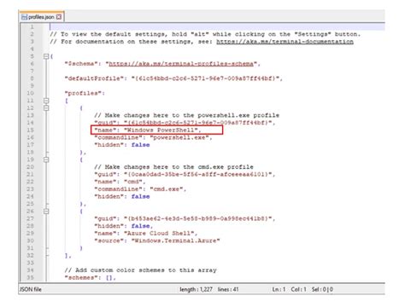
Task: Click the false value on line 17
Action: [140, 145]
